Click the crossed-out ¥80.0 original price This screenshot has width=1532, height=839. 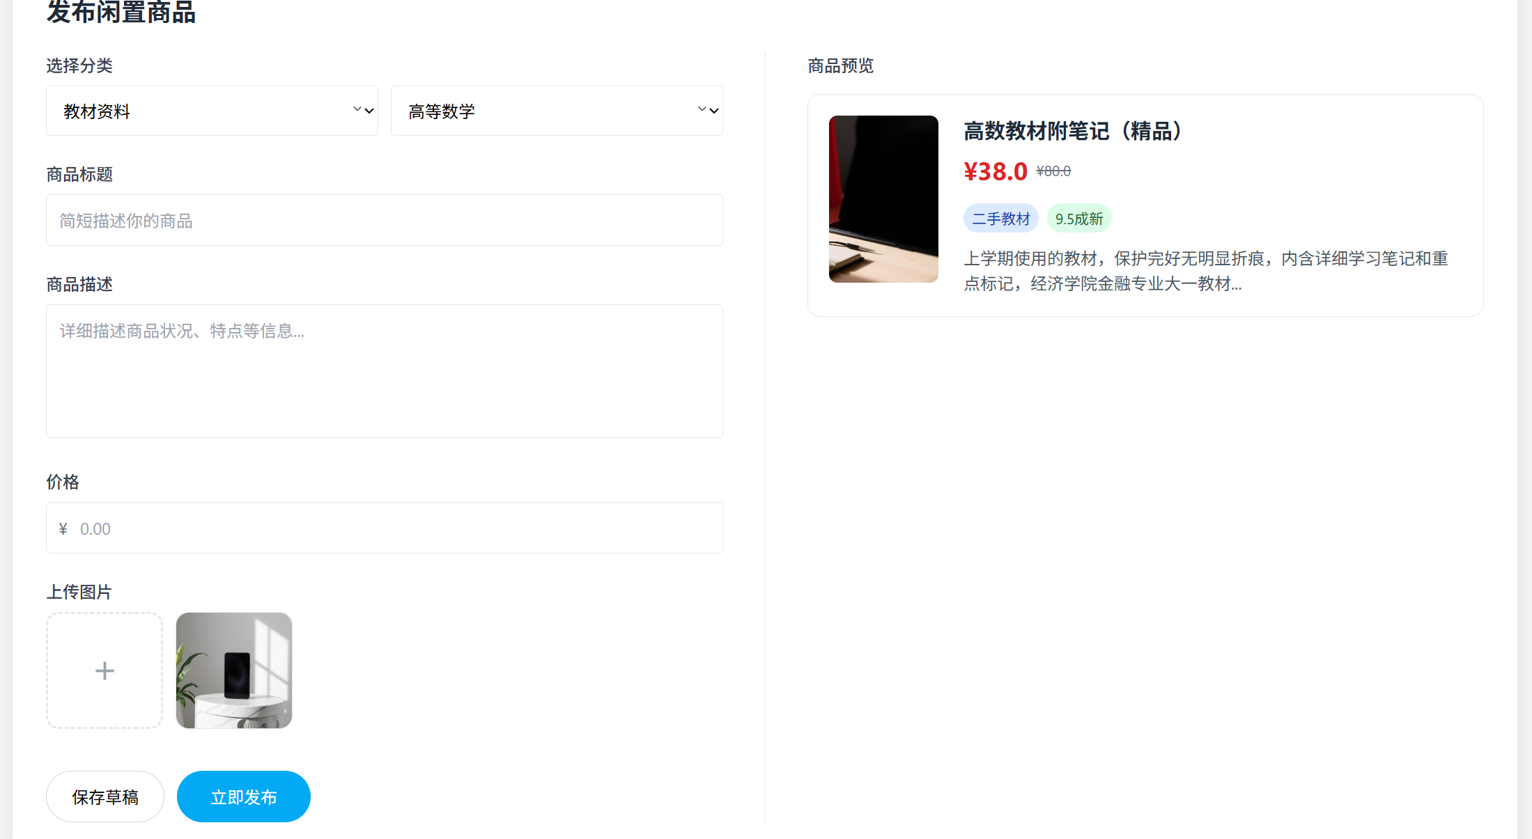pyautogui.click(x=1053, y=171)
